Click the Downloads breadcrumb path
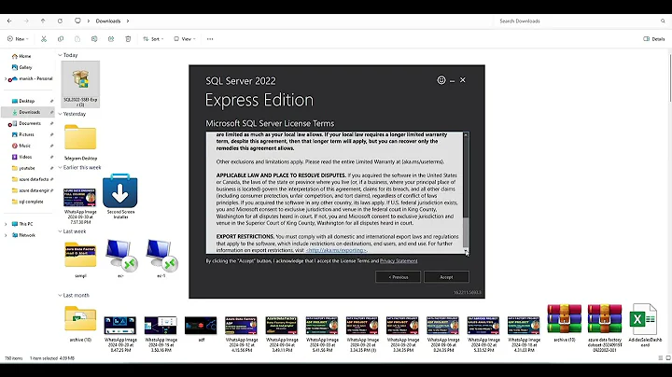Screen dimensions: 672x377 click(x=108, y=21)
